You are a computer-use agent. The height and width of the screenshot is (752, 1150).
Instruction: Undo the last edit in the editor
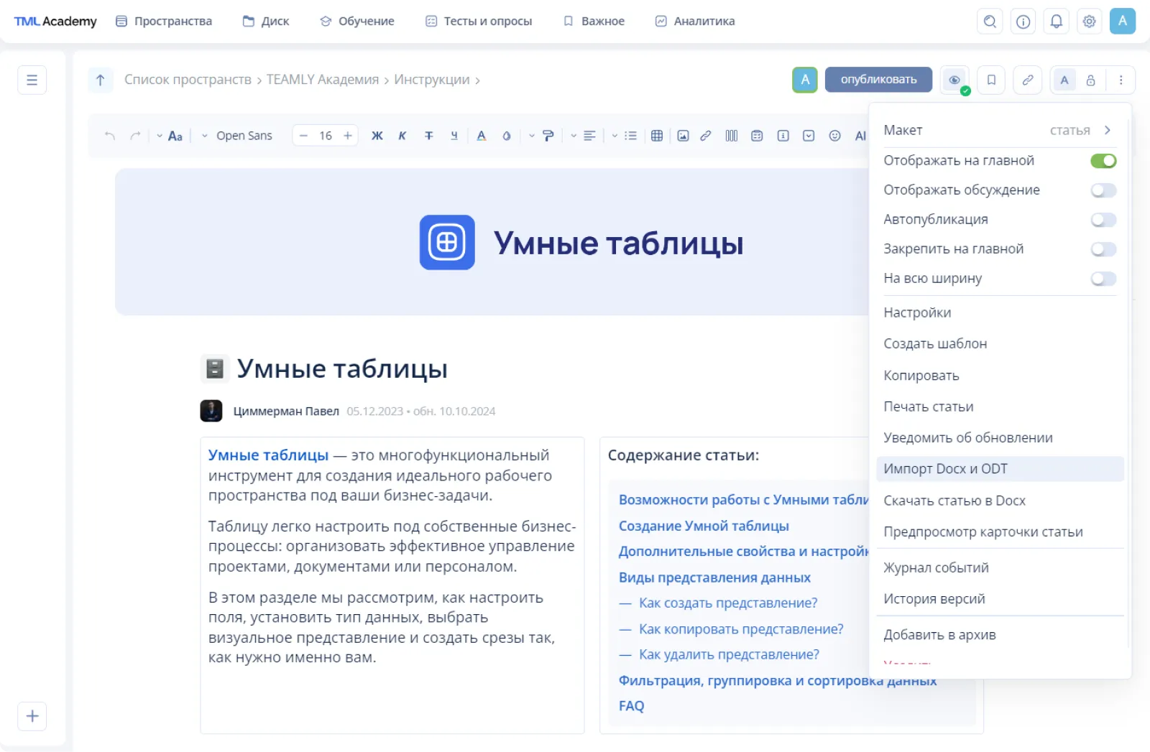click(x=109, y=136)
